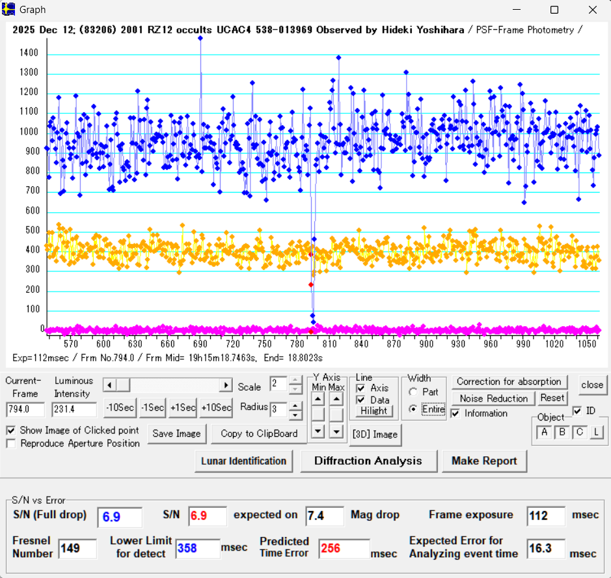The width and height of the screenshot is (611, 578).
Task: Increase Radius with the up spinner arrow
Action: (295, 404)
